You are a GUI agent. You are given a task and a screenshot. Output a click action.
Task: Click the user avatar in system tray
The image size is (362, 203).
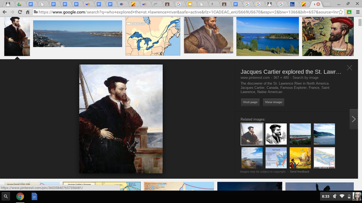[357, 196]
